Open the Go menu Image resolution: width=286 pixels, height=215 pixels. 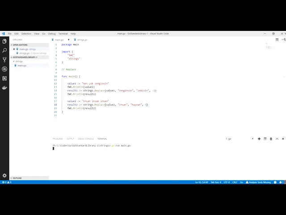point(44,34)
